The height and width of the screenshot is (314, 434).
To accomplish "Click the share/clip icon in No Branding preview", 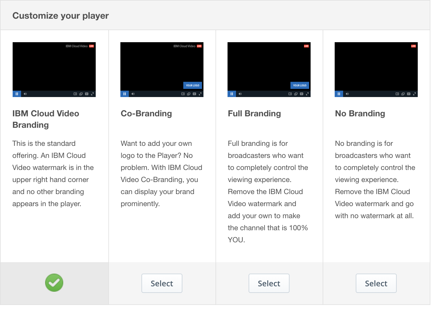I will pyautogui.click(x=397, y=94).
